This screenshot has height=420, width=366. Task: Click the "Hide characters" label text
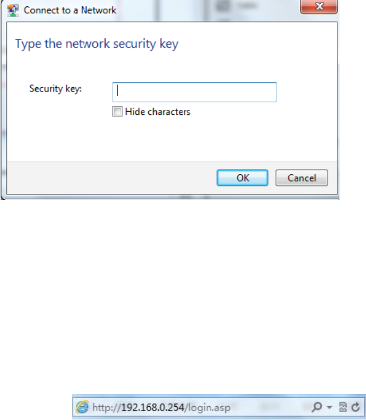157,112
